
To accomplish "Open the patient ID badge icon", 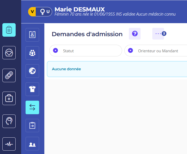I will point(32,35).
